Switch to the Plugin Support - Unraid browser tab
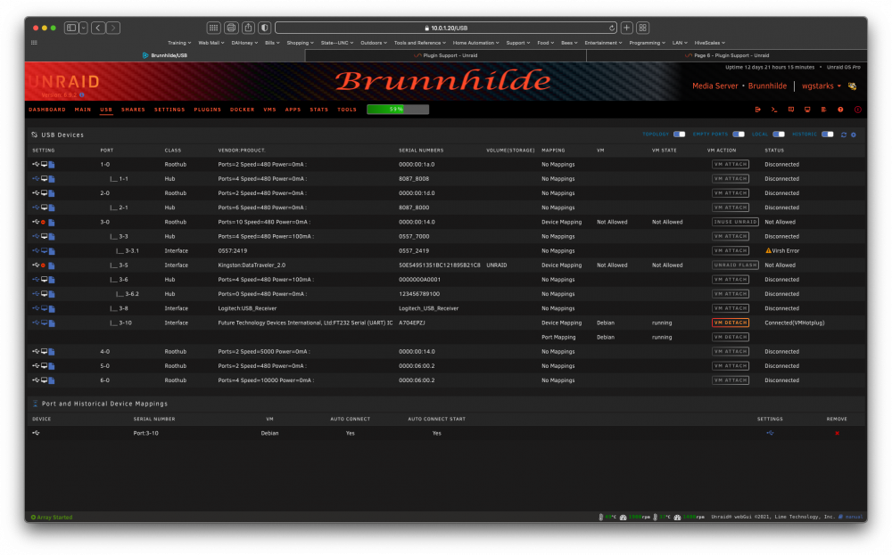Viewport: 892px width, 555px height. pyautogui.click(x=445, y=55)
